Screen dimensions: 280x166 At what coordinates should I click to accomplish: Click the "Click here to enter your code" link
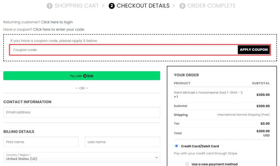click(x=58, y=29)
